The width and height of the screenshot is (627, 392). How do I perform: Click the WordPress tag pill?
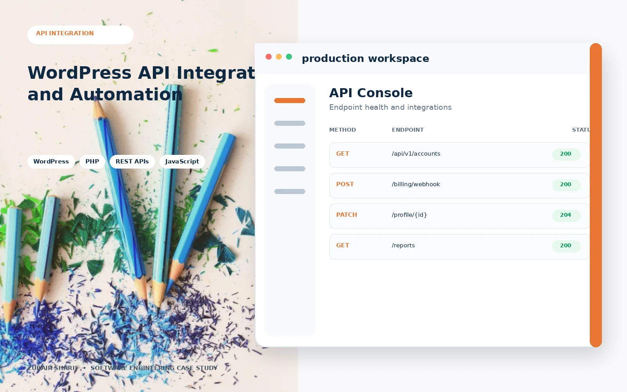click(51, 162)
